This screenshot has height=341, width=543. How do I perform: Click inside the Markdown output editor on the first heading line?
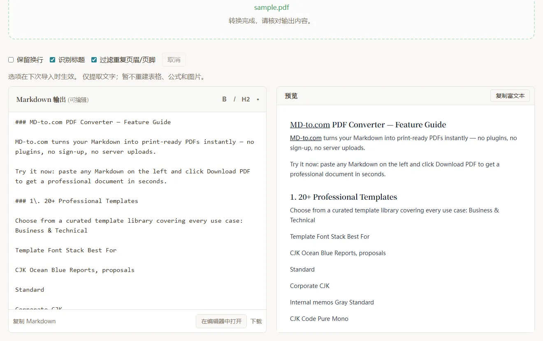click(93, 122)
